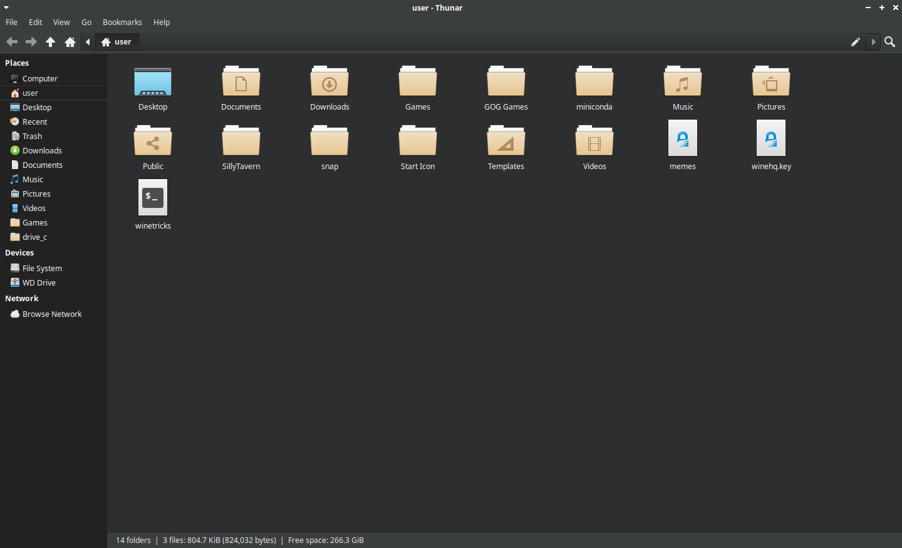Open Downloads in the sidebar

53,151
